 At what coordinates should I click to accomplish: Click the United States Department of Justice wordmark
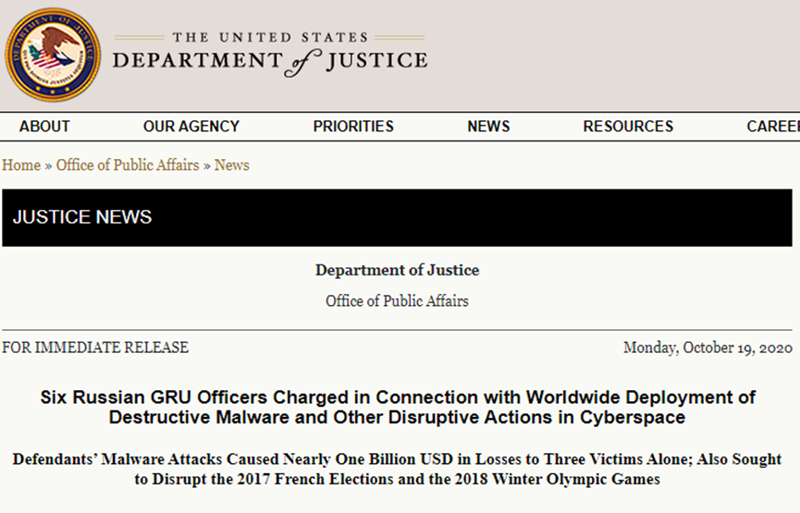[x=270, y=54]
